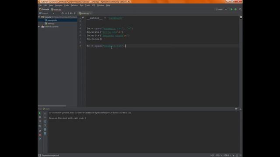Clear all console output with trash icon

45,133
